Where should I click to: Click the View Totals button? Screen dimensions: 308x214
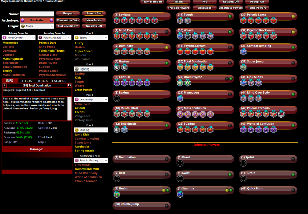click(x=94, y=20)
